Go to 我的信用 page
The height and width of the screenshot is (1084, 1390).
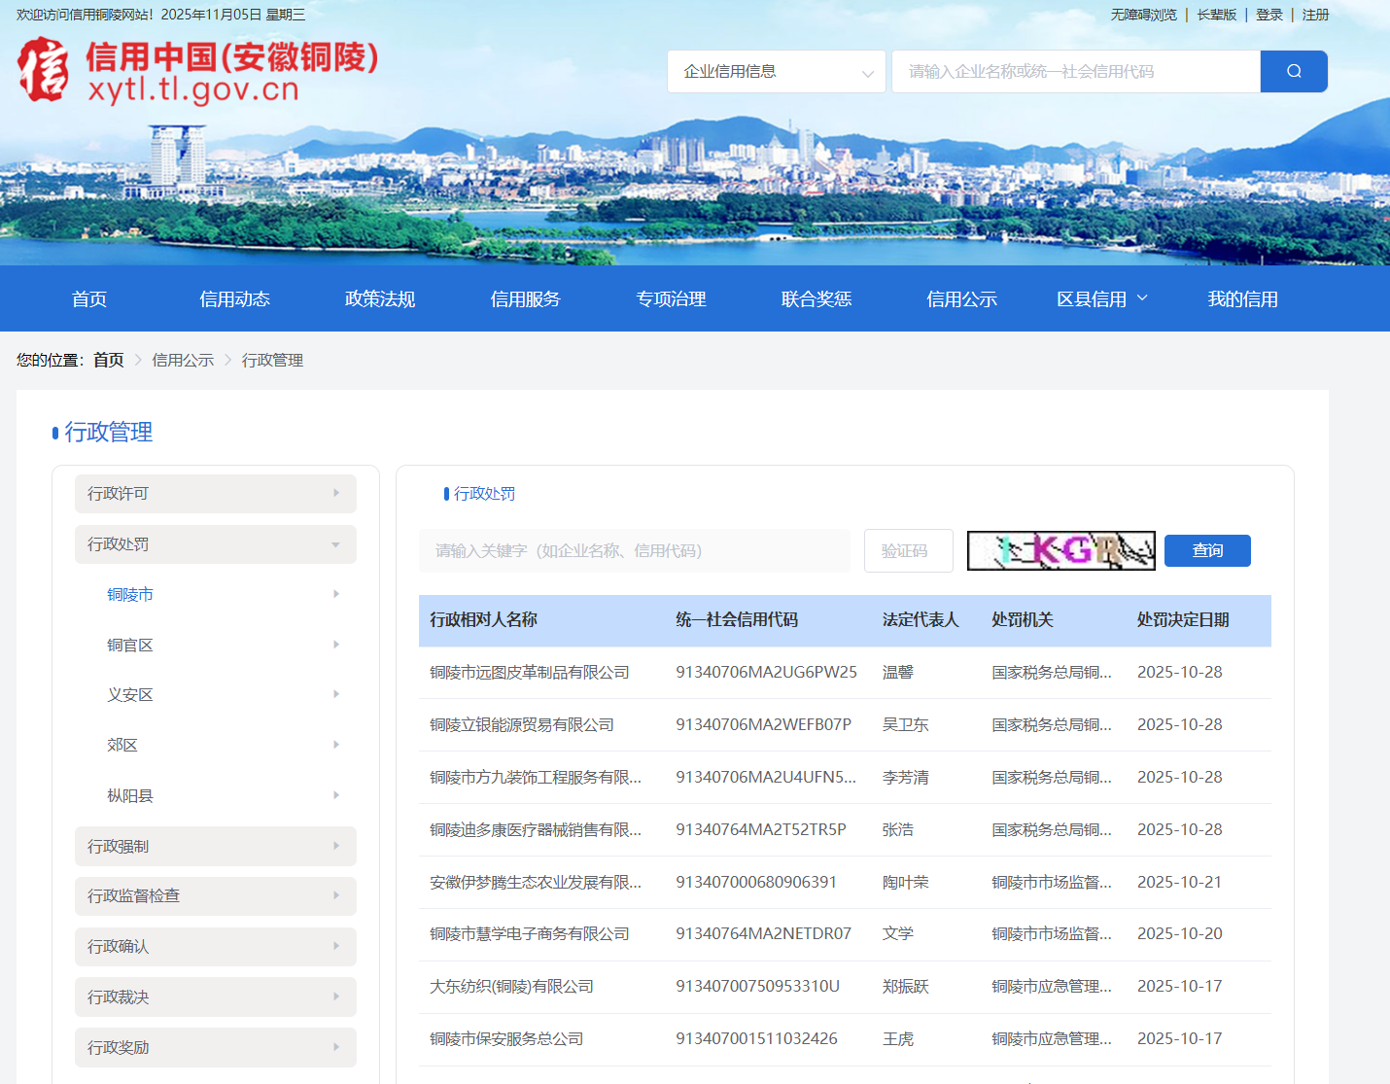point(1243,298)
